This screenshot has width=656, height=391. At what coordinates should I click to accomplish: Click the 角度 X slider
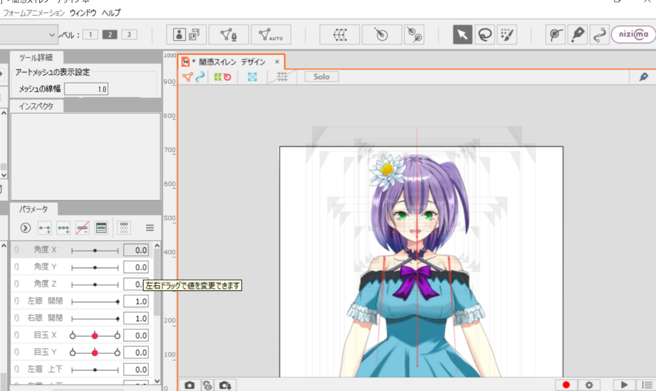[x=95, y=250]
